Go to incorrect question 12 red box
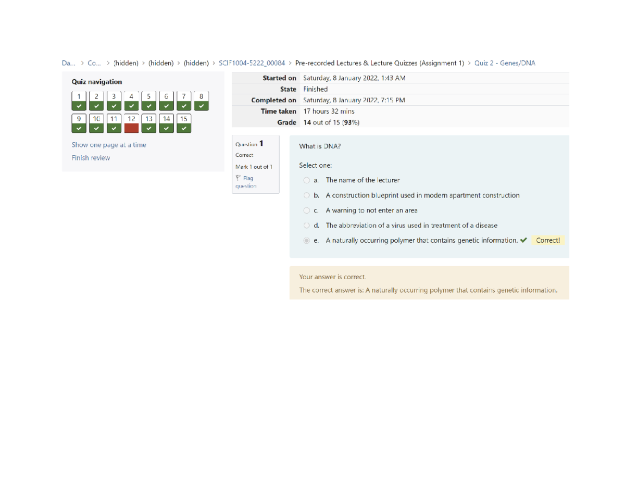This screenshot has height=483, width=625. point(131,123)
